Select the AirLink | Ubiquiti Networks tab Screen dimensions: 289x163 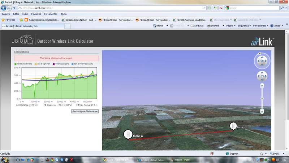tap(33, 26)
